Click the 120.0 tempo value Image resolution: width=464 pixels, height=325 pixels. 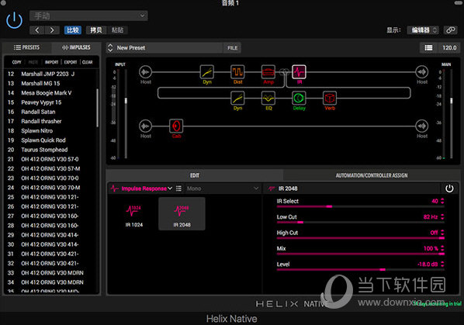449,48
